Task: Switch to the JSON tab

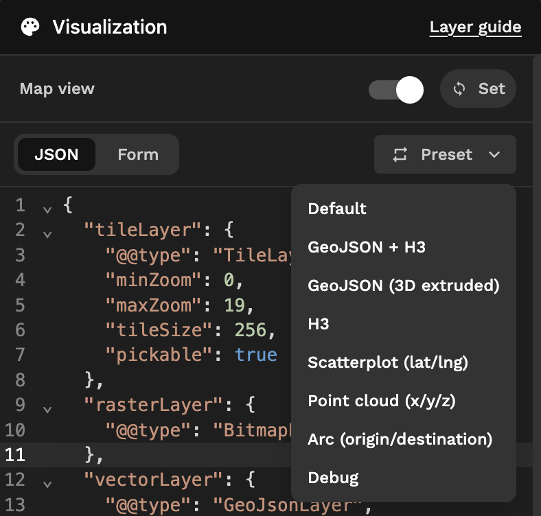Action: pyautogui.click(x=56, y=154)
